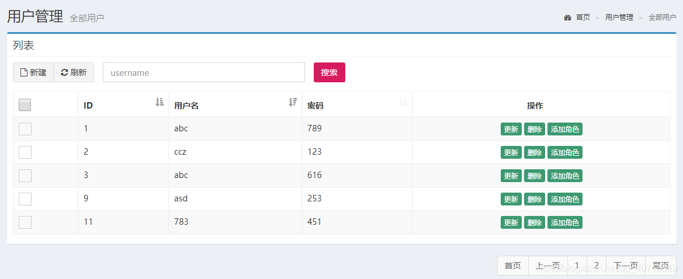Select the password cell 451
Screen dimensions: 683x279
[x=357, y=222]
